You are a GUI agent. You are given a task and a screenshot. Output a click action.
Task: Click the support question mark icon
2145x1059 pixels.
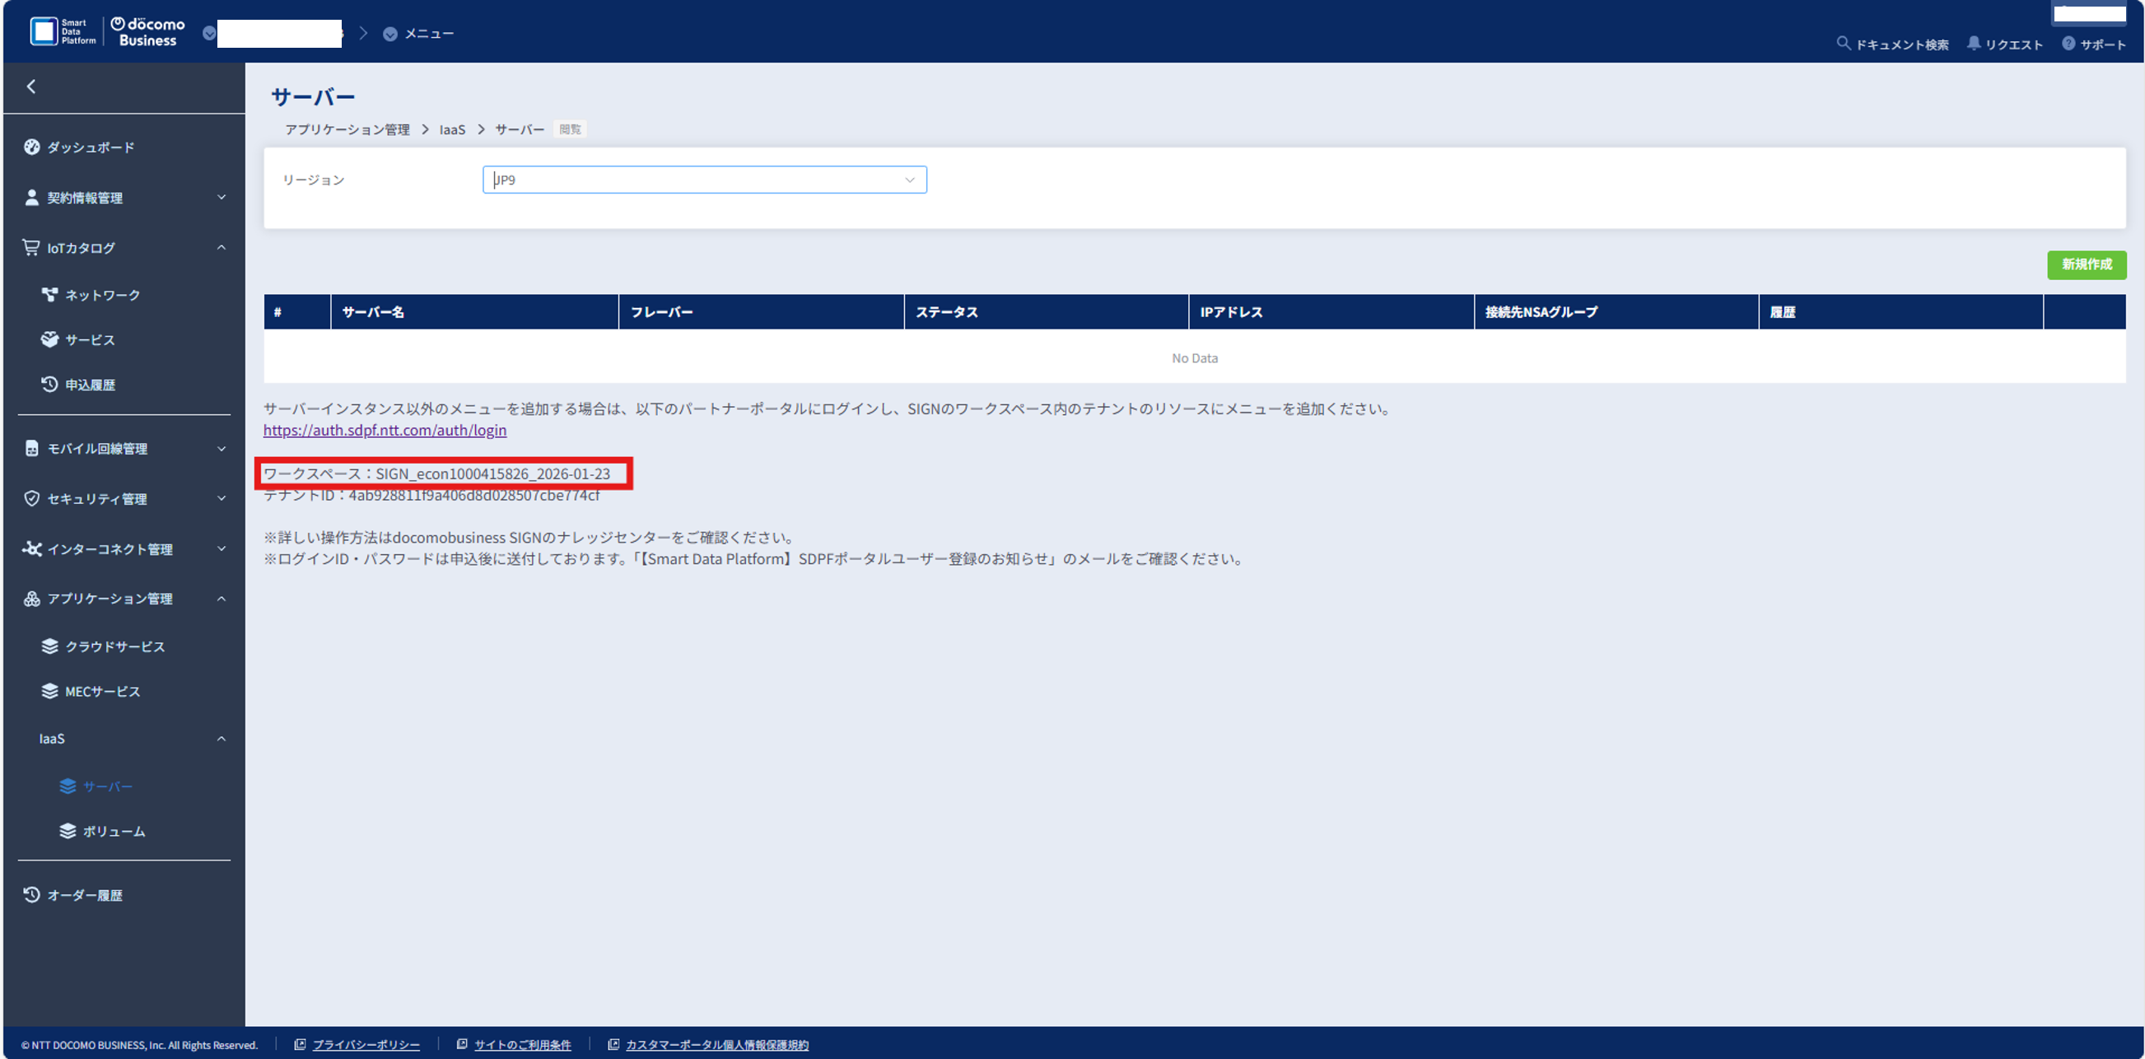[x=2068, y=44]
